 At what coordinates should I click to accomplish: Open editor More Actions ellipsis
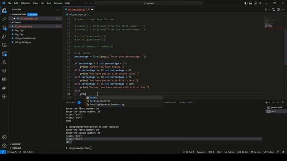(283, 9)
